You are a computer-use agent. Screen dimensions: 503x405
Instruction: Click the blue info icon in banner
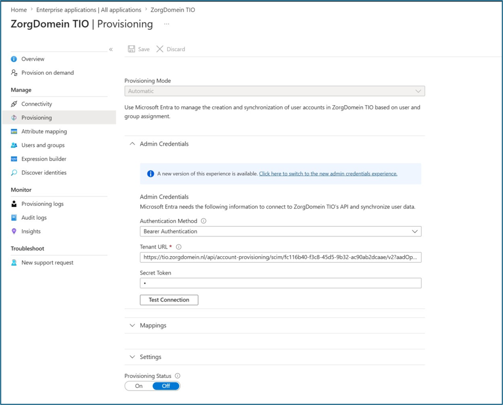tap(150, 173)
